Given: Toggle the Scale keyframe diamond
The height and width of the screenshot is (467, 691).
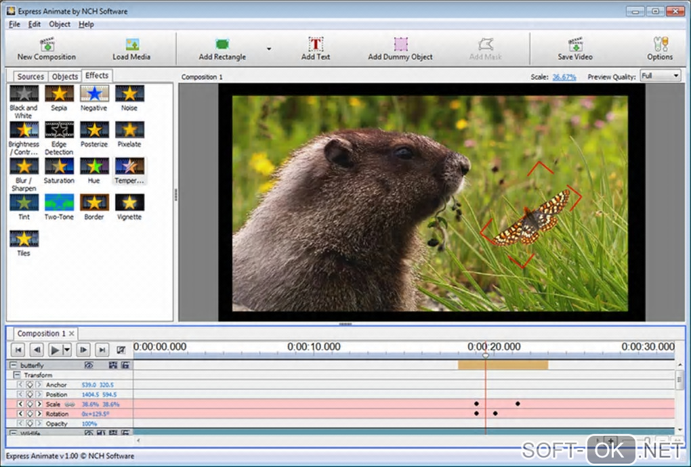Looking at the screenshot, I should (30, 404).
